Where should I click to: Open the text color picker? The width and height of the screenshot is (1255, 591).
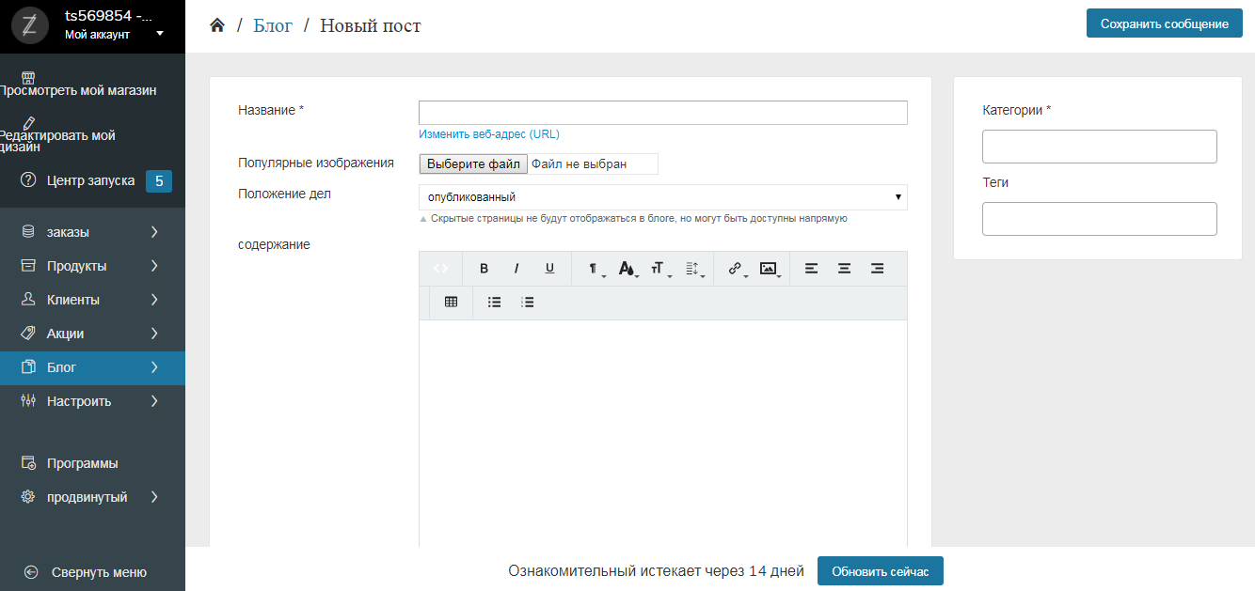coord(627,269)
